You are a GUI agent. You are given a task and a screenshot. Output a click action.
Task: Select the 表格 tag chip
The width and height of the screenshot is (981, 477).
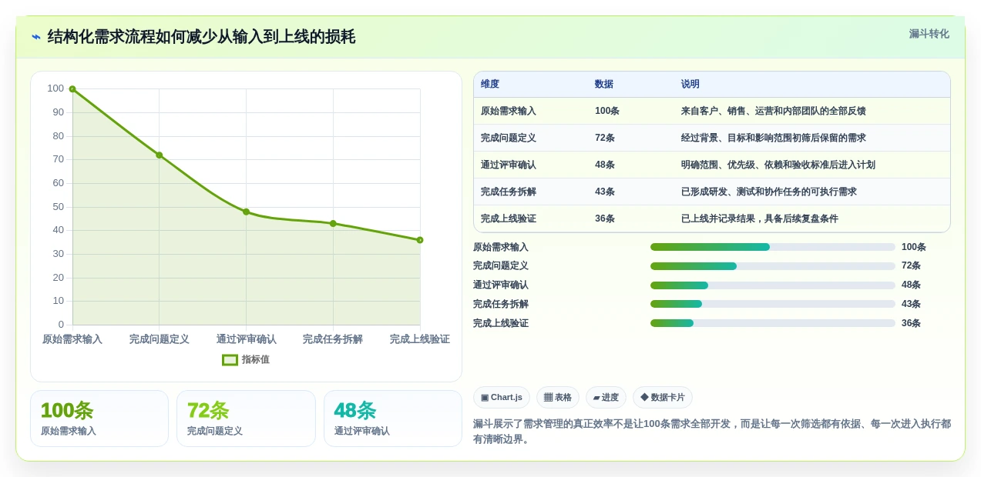558,397
